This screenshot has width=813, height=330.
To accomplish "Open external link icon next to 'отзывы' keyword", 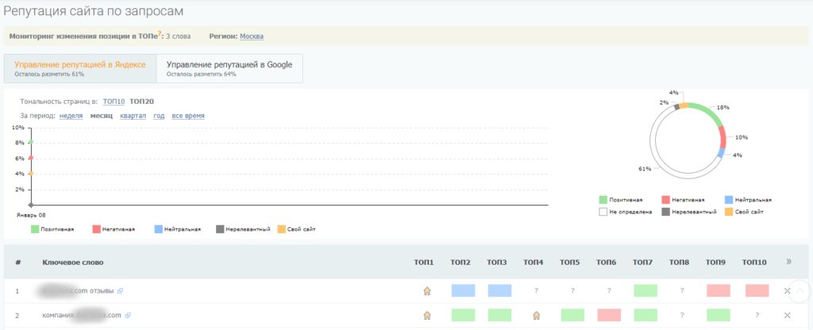I will pos(120,291).
